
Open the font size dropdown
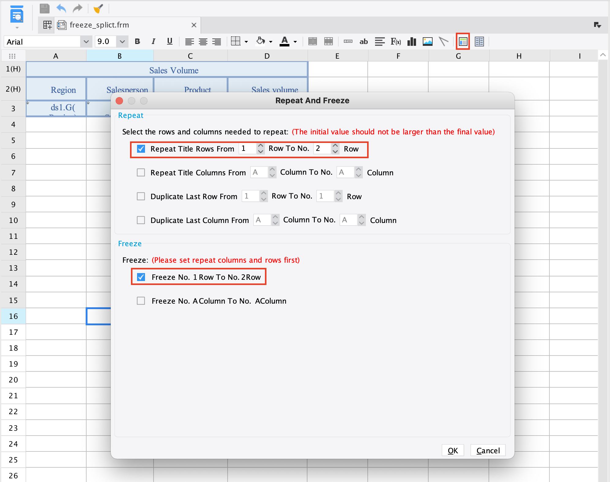click(x=122, y=42)
